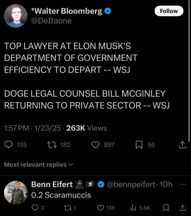The width and height of the screenshot is (191, 216).
Task: Follow Walter Bloomberg
Action: (x=169, y=11)
